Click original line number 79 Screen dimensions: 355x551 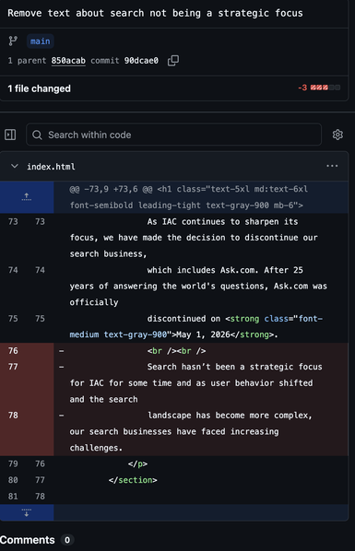coord(13,463)
